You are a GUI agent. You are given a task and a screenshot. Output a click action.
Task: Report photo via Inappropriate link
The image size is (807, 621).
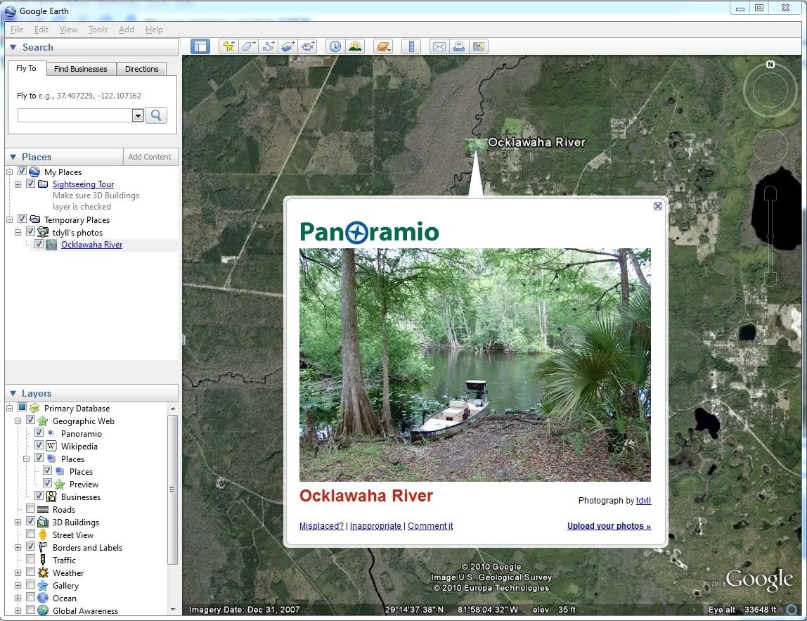click(x=375, y=526)
